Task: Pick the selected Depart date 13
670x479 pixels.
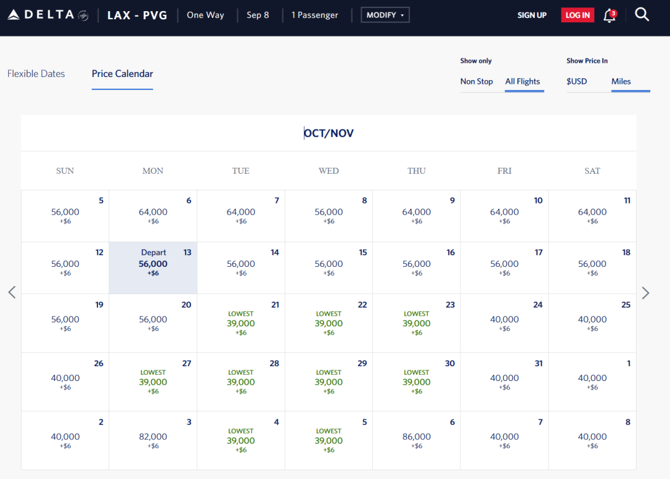Action: [x=153, y=267]
